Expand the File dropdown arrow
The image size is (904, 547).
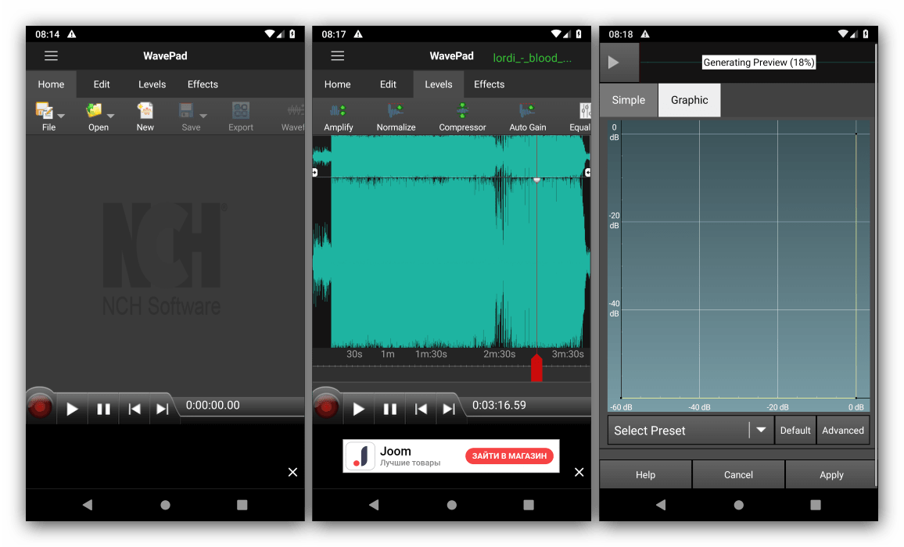point(61,116)
